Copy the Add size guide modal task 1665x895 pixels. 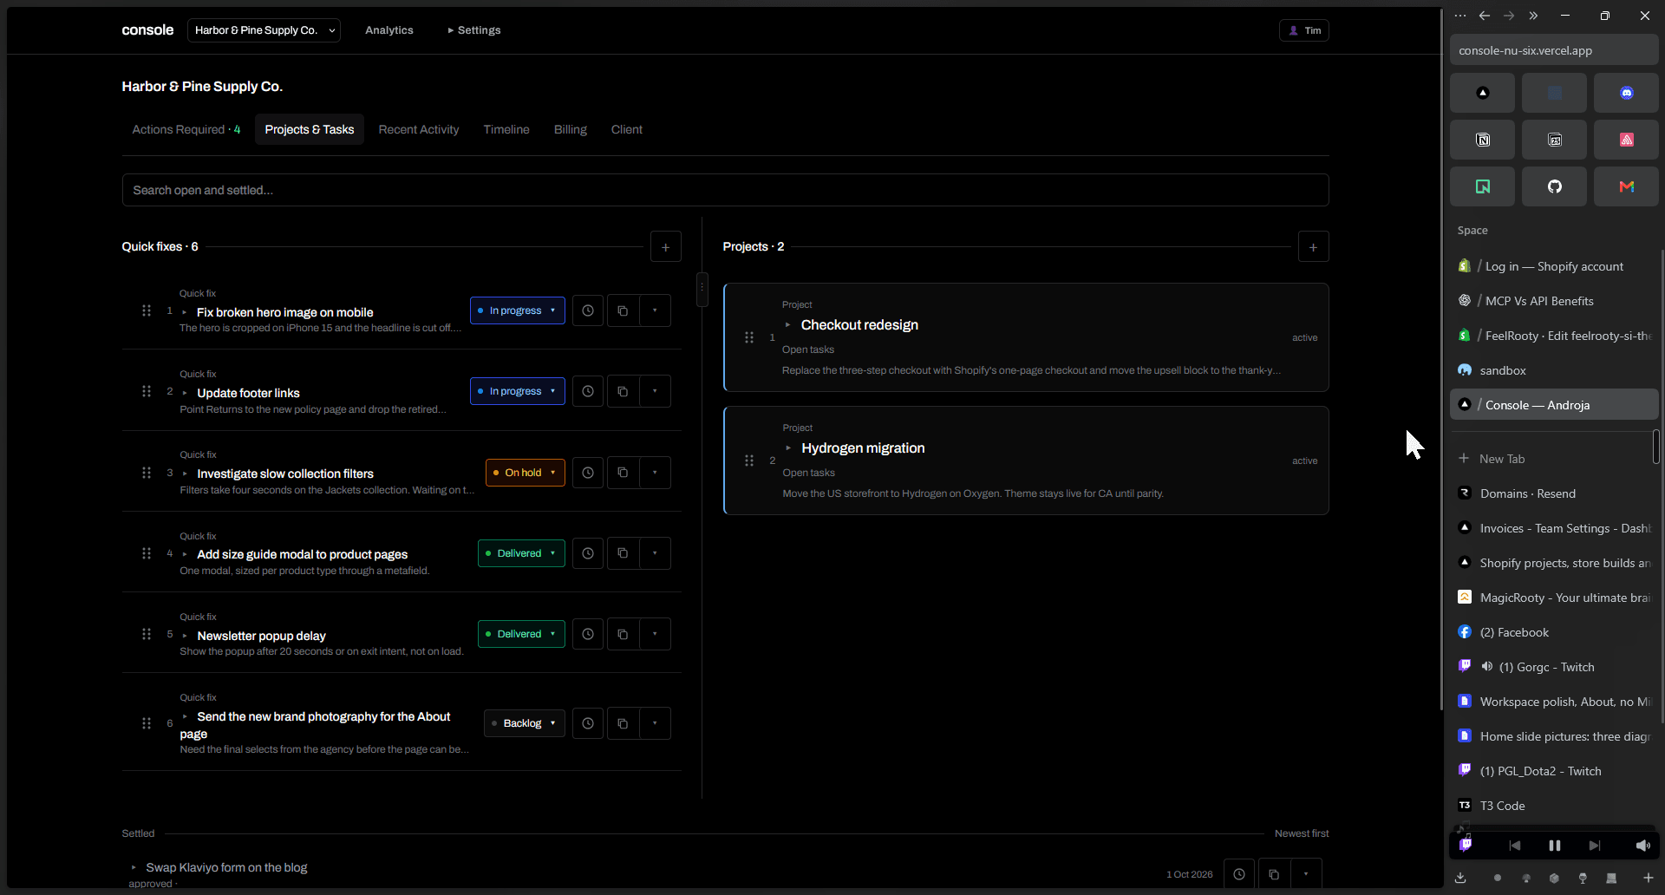click(x=623, y=553)
